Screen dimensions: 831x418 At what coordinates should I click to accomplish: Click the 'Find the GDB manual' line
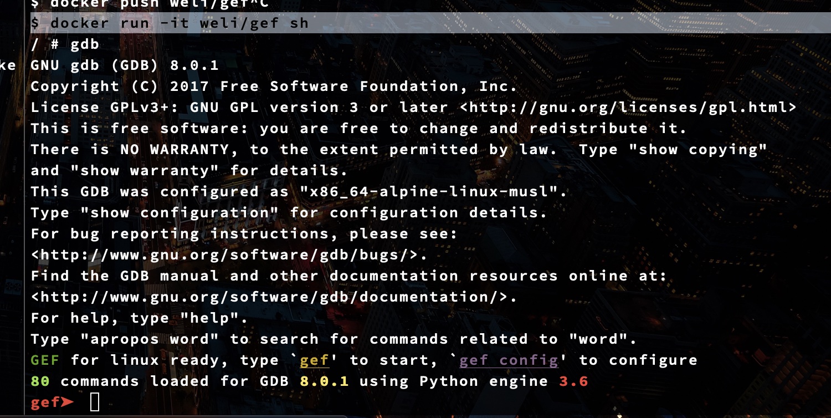pos(349,276)
